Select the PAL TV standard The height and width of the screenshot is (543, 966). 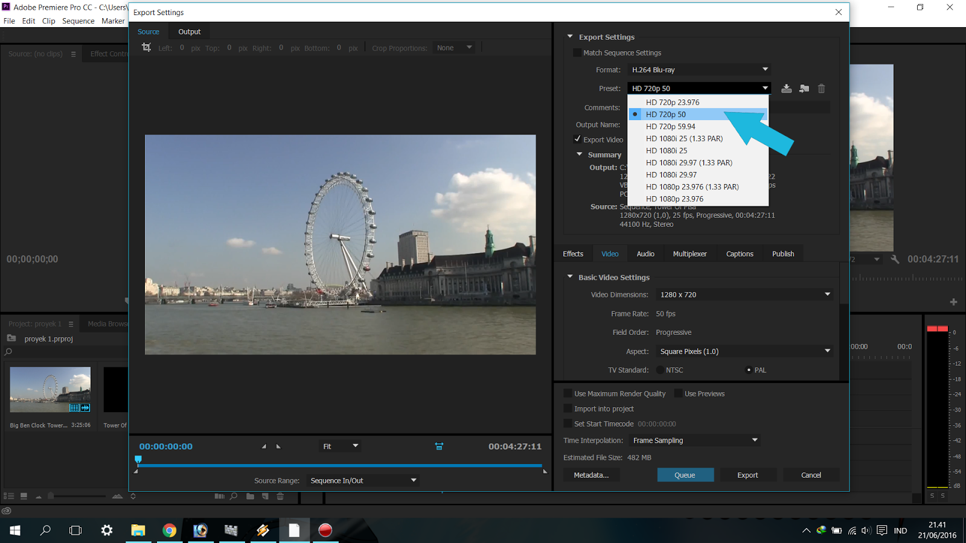click(x=749, y=370)
